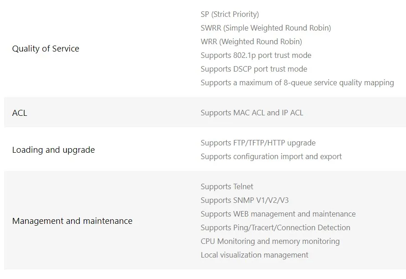Click the Supports Telnet entry

(227, 187)
